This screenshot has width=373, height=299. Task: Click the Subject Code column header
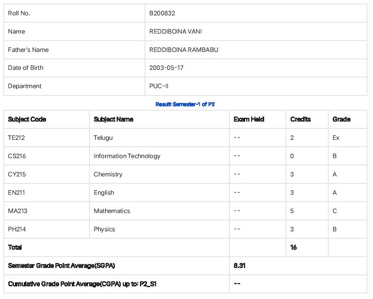(27, 119)
